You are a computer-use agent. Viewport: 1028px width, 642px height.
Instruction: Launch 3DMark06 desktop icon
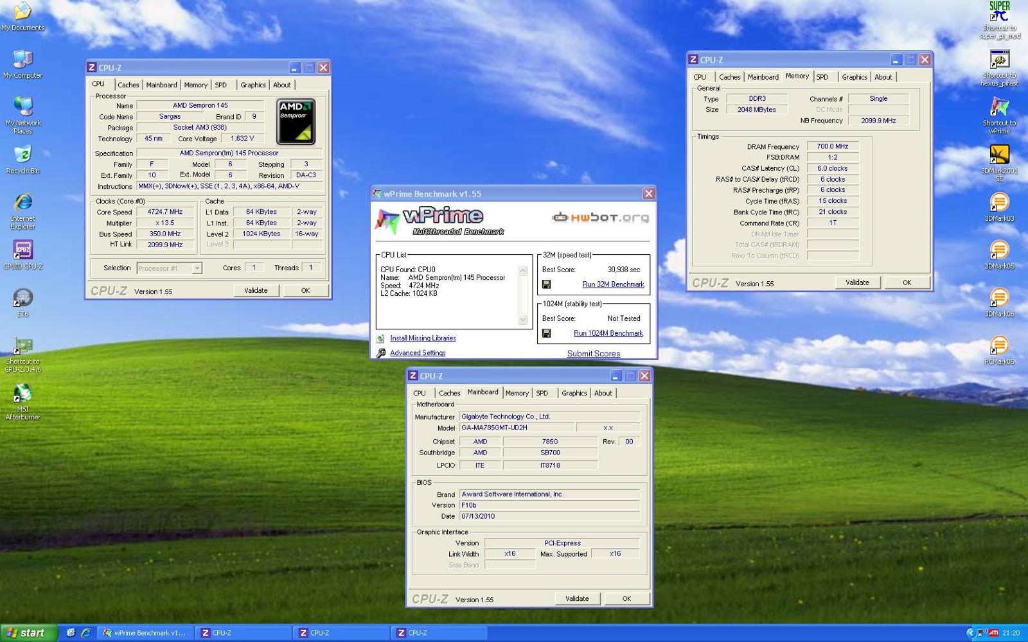(999, 302)
